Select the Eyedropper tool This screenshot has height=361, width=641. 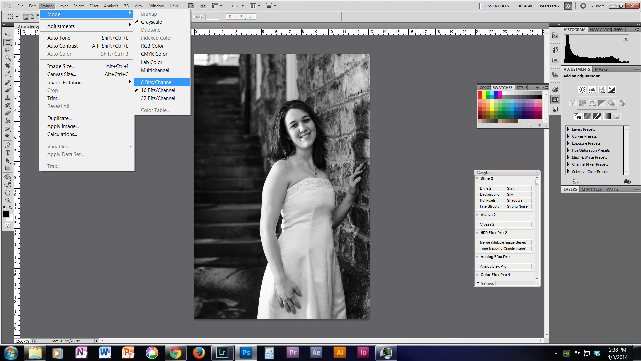point(8,73)
